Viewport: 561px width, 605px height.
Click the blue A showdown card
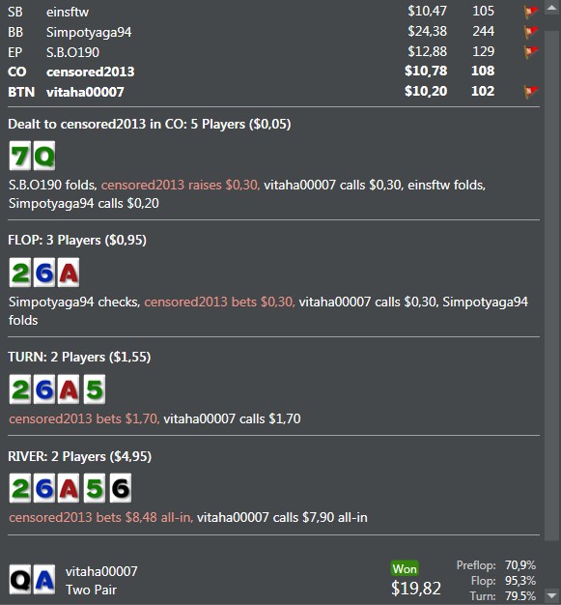44,580
